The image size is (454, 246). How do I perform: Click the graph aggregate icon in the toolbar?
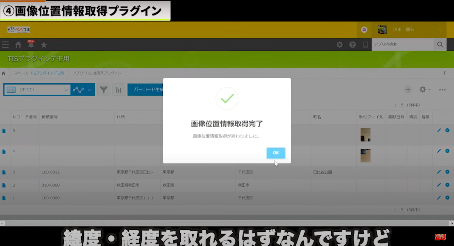pos(119,89)
